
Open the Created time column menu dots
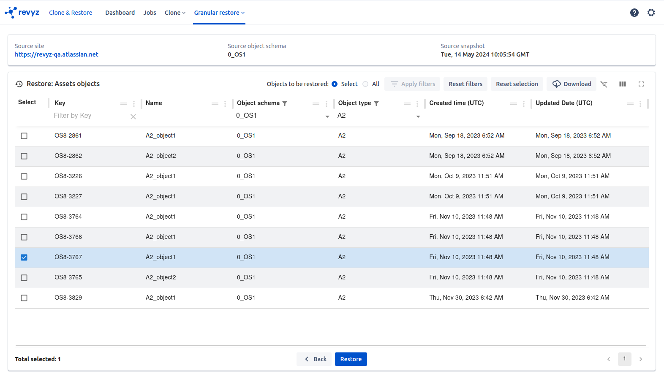524,104
